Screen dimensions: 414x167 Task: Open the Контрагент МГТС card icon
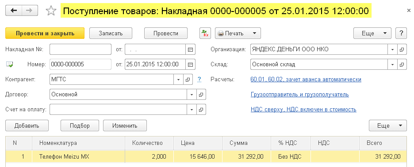[188, 80]
